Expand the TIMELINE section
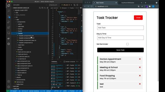 [30, 89]
